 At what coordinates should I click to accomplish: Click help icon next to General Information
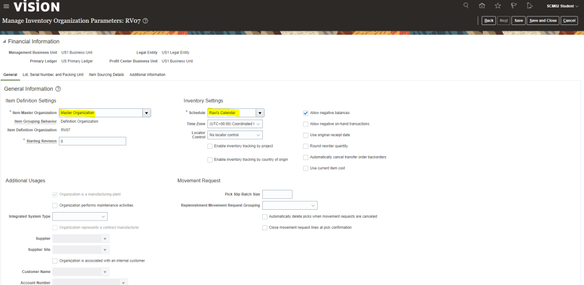tap(58, 89)
